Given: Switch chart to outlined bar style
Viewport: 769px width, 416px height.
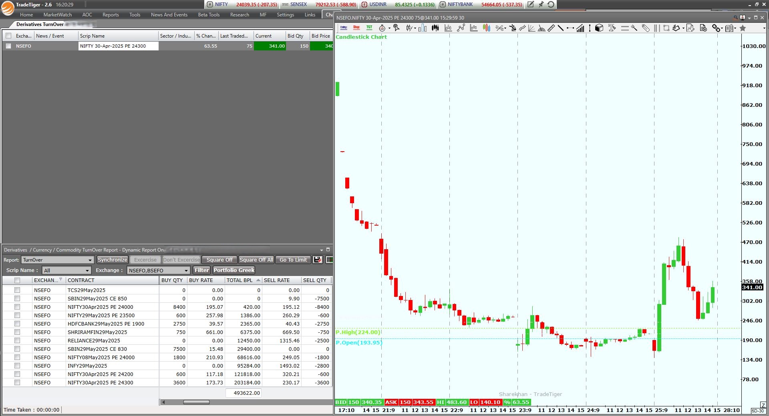Looking at the screenshot, I should [x=423, y=28].
